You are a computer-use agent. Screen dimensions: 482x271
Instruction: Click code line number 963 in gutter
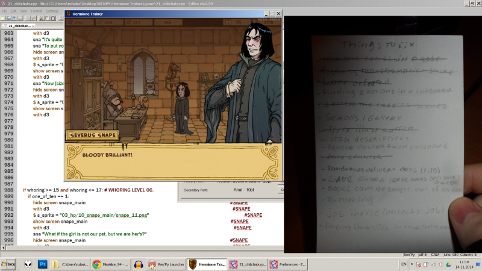point(8,33)
